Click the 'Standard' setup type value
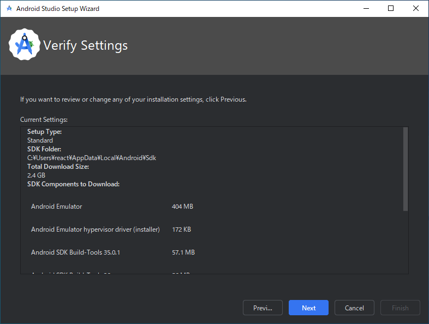 pos(40,140)
